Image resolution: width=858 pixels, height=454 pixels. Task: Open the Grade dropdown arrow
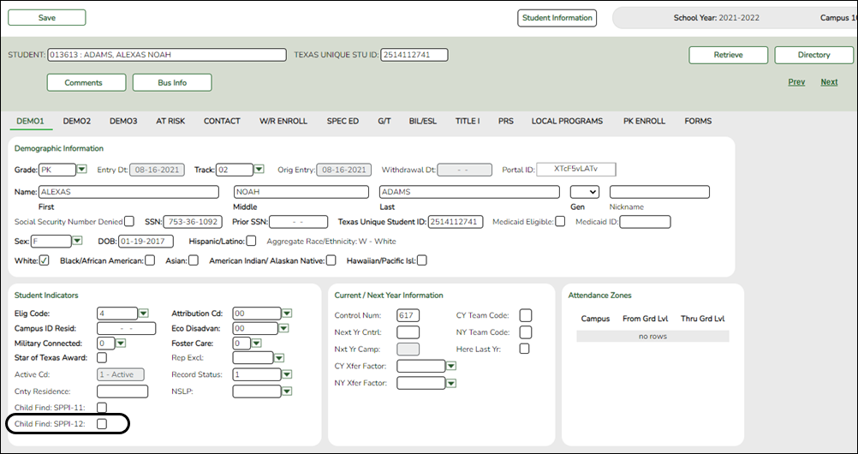pyautogui.click(x=81, y=170)
